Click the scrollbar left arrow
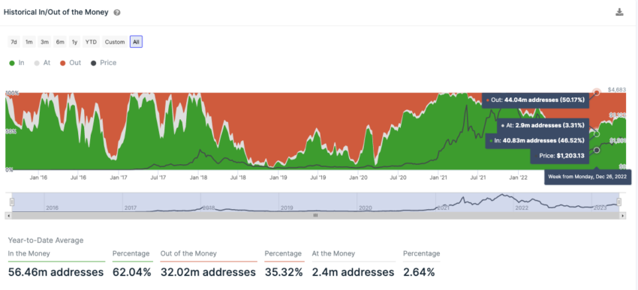This screenshot has width=638, height=290. (8, 216)
